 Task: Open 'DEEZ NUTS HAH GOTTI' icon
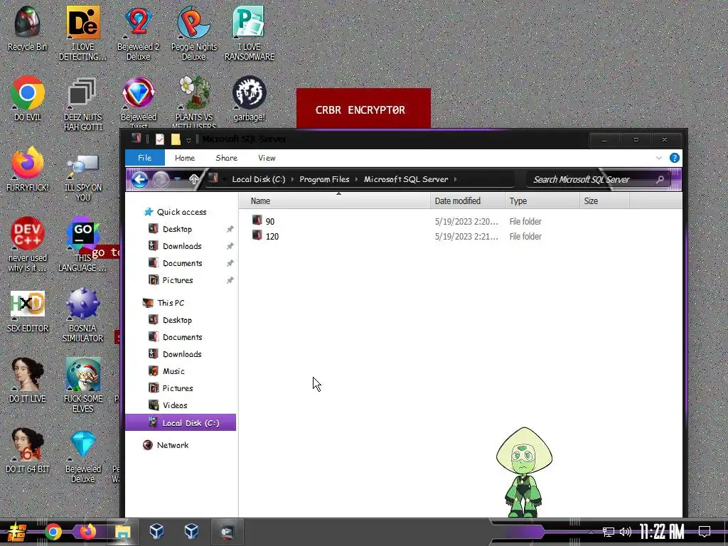pos(82,104)
